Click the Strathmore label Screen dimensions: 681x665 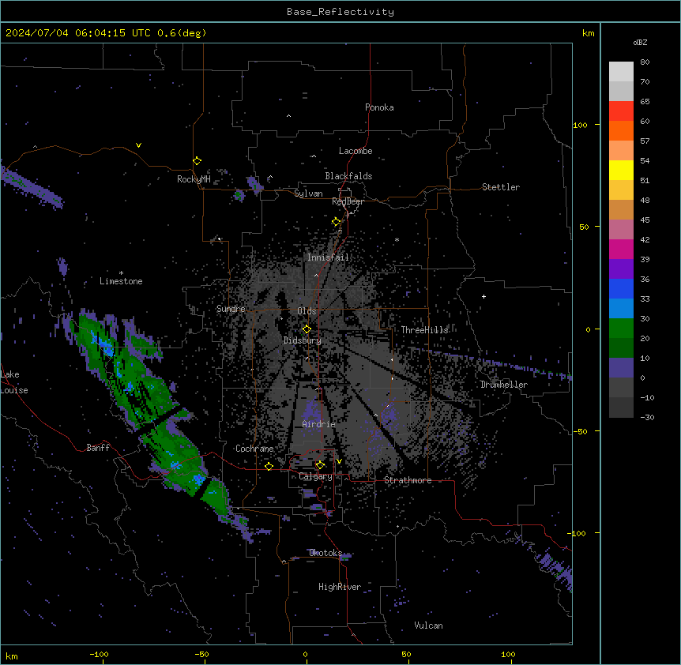[408, 480]
